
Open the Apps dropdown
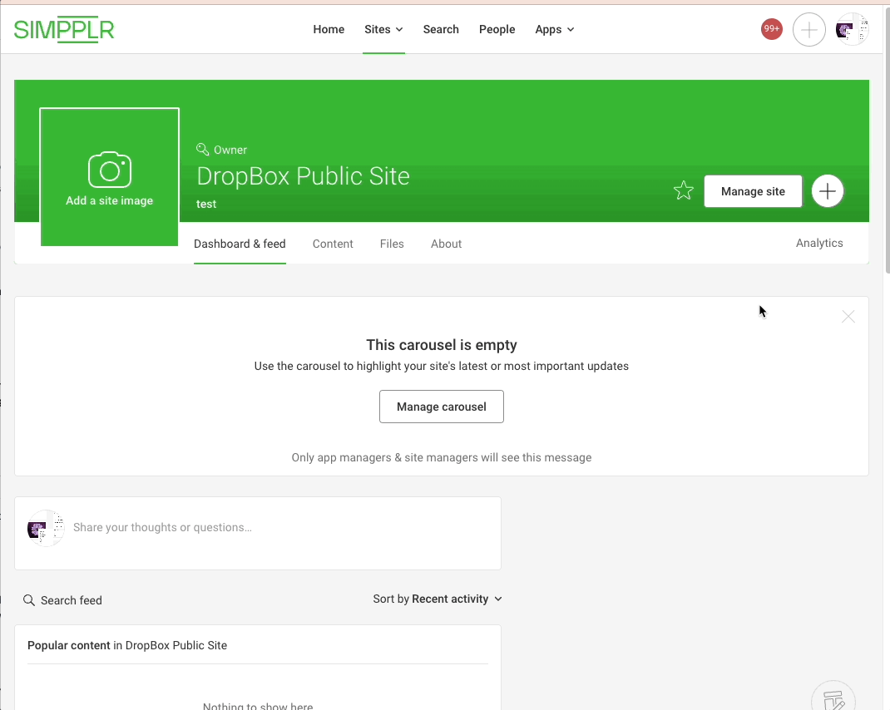(554, 29)
